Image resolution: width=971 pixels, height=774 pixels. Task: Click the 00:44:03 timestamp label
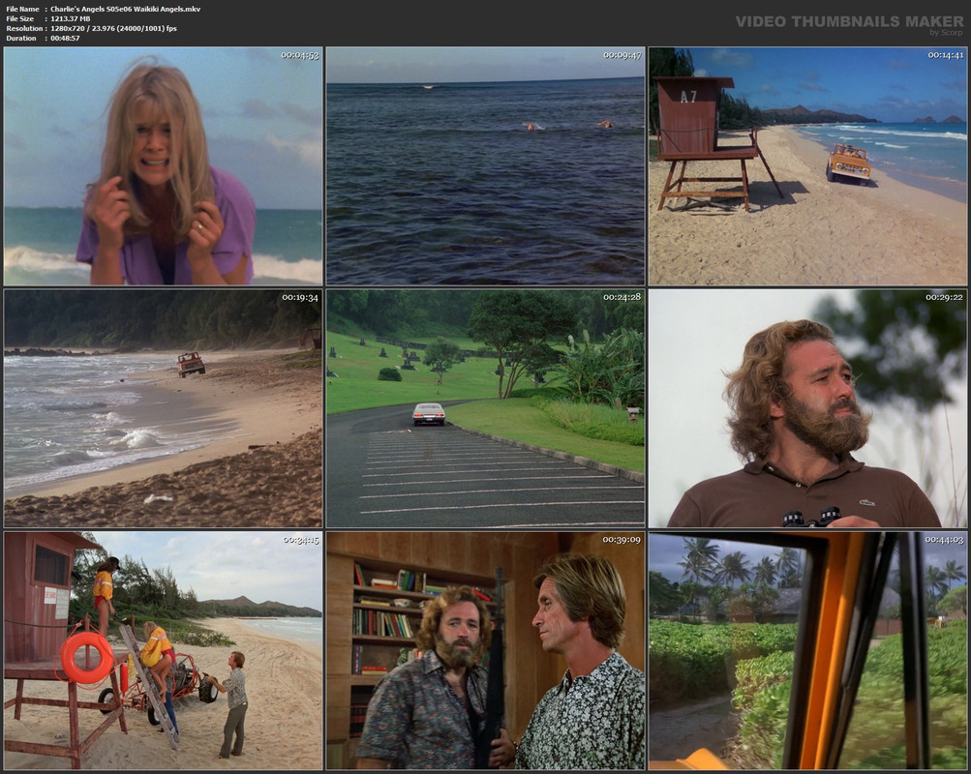(x=945, y=540)
